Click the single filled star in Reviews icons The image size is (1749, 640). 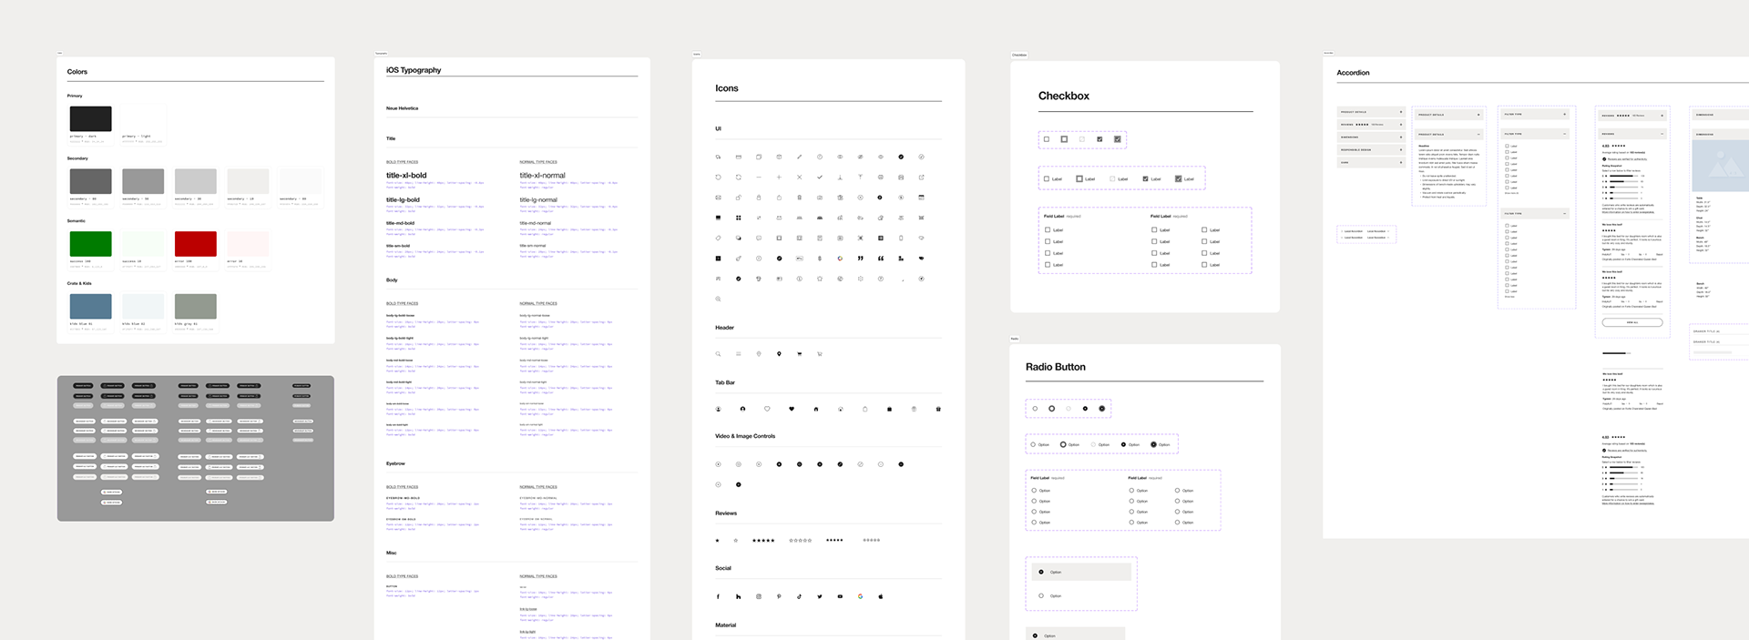click(x=718, y=541)
